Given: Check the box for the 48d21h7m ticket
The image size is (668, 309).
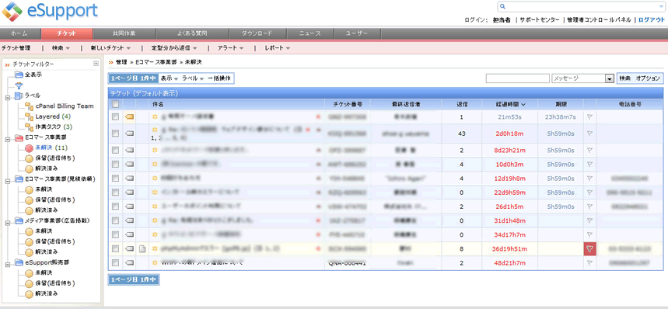Looking at the screenshot, I should tap(115, 263).
